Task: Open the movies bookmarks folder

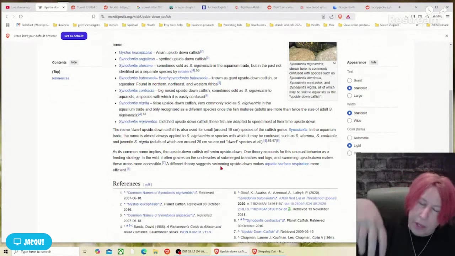Action: [x=111, y=25]
